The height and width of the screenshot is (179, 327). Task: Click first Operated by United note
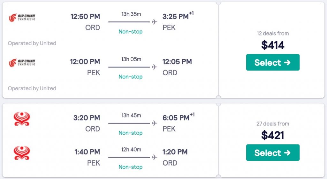32,43
